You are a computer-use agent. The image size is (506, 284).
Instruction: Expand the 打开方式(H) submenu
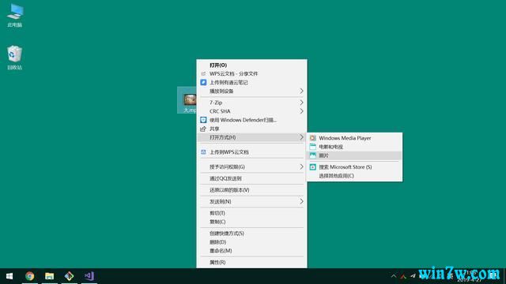point(251,137)
